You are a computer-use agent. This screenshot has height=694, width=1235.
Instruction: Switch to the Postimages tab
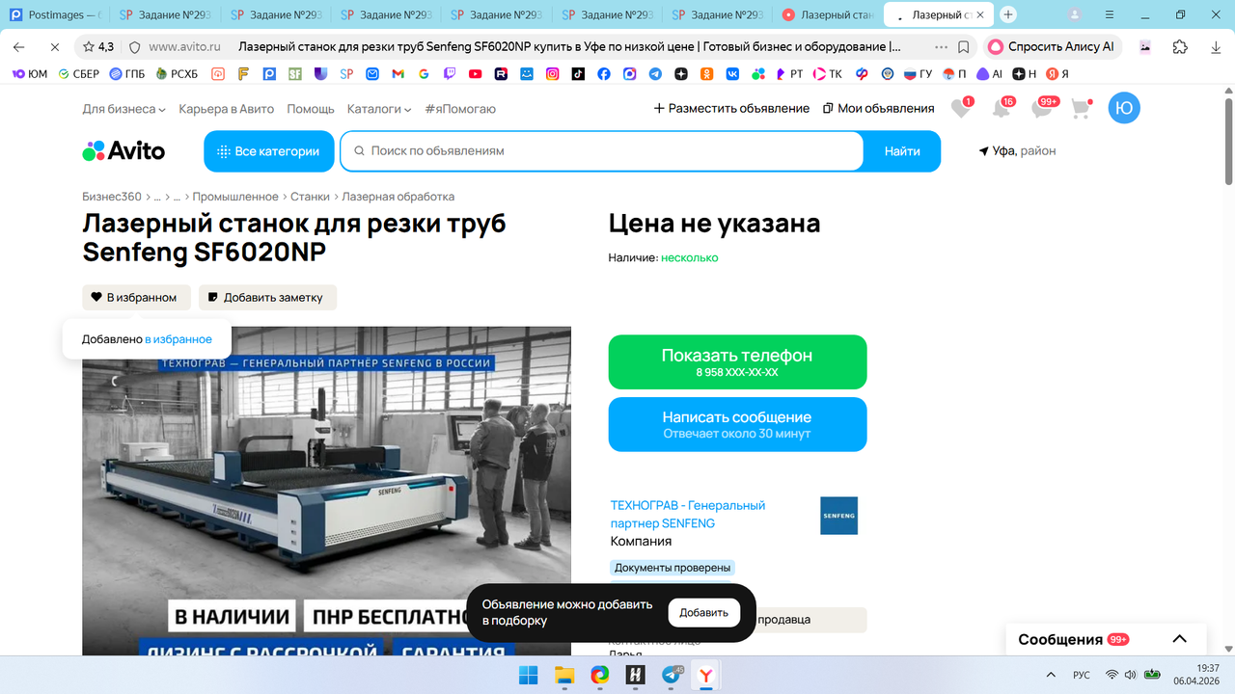coord(55,14)
